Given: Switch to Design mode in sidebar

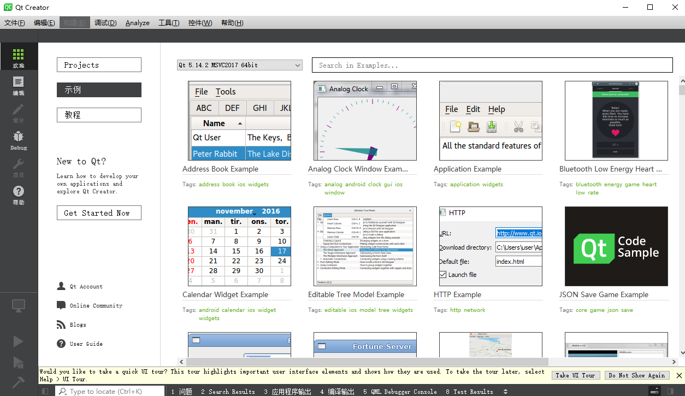Looking at the screenshot, I should point(19,113).
